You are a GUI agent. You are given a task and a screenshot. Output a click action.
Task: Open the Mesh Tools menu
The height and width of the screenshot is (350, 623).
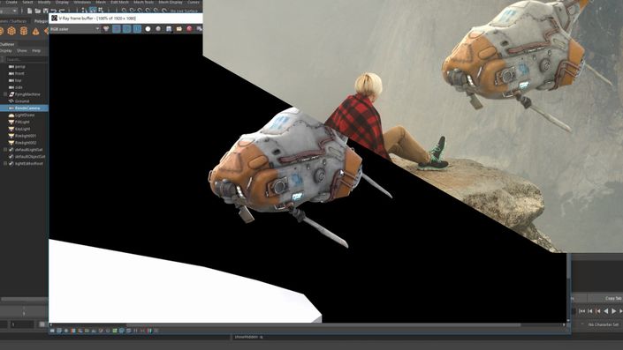pos(143,3)
